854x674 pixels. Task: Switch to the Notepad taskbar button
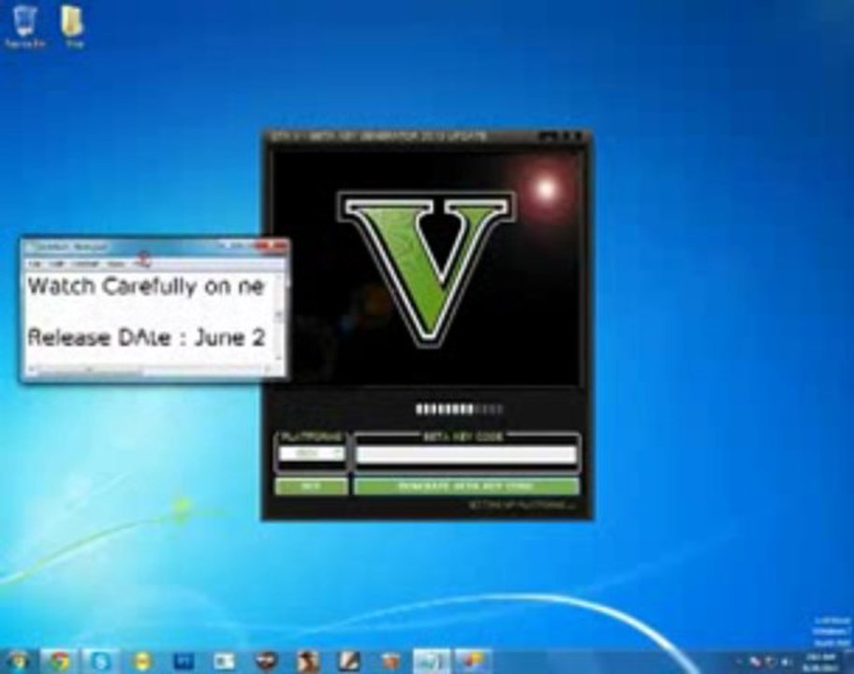click(432, 662)
